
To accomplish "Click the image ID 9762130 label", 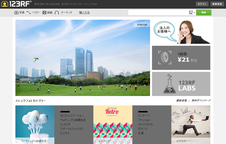I will click(142, 25).
